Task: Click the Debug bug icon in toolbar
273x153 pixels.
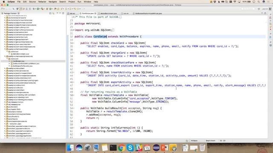Action: (34, 8)
